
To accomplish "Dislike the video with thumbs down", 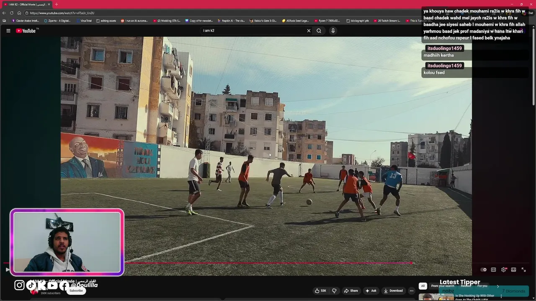I will point(334,291).
